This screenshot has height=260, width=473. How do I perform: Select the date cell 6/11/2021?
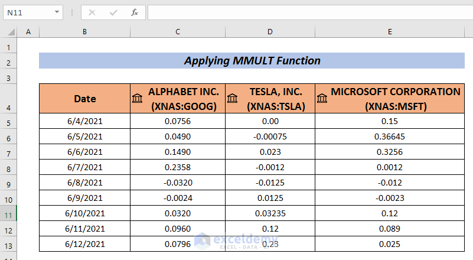click(x=85, y=229)
